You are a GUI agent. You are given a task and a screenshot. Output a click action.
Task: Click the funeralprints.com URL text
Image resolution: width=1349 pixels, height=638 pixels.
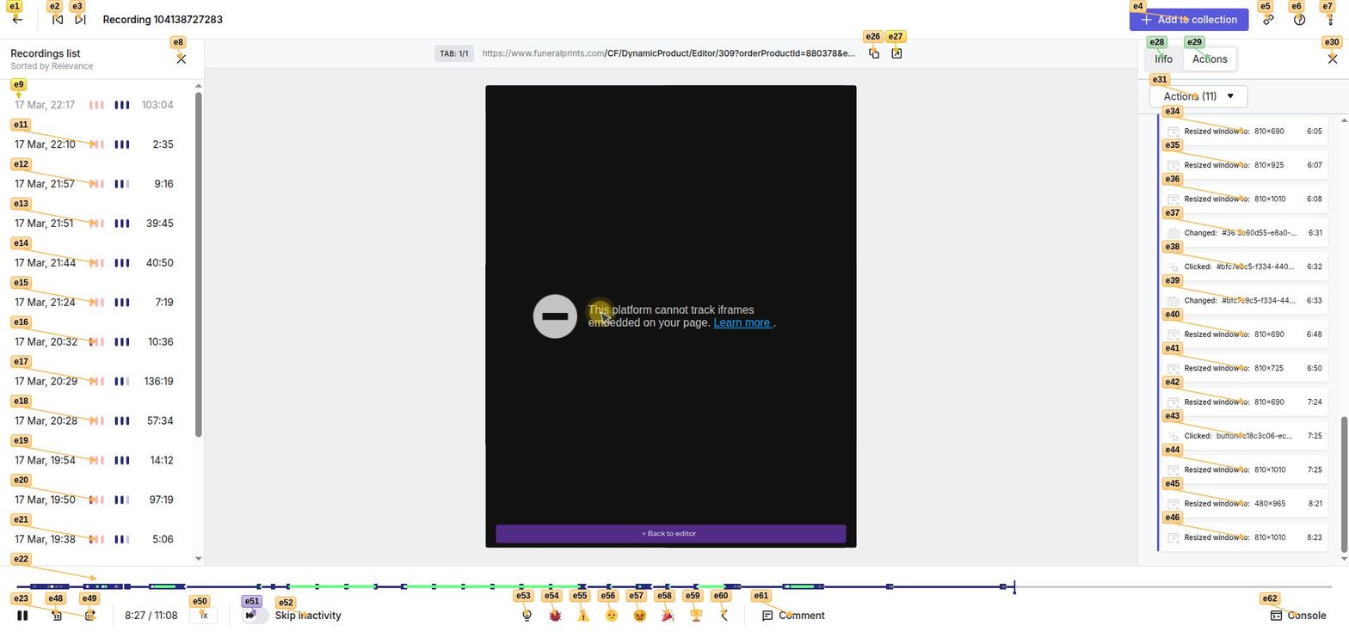[x=668, y=53]
